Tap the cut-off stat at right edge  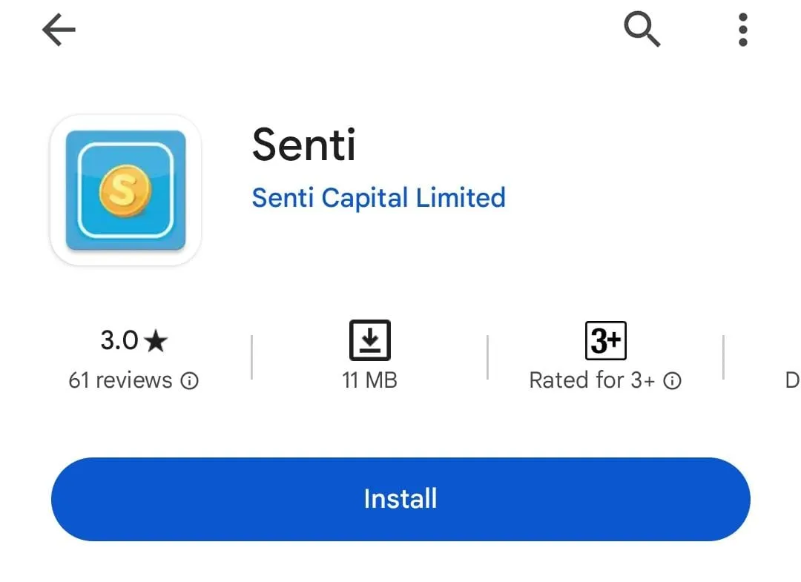tap(791, 380)
